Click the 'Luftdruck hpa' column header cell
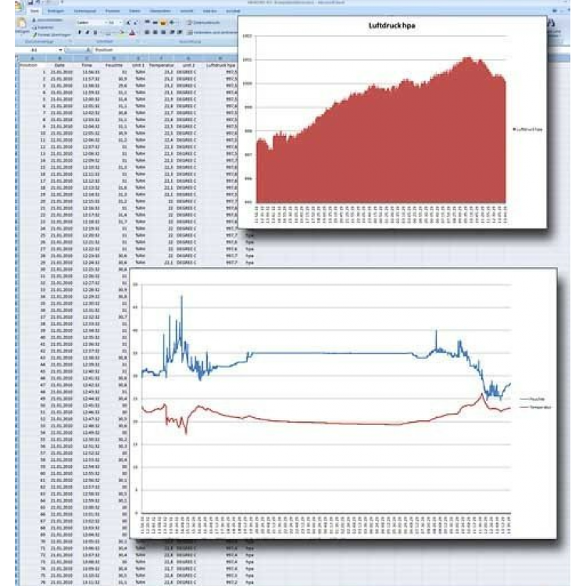The width and height of the screenshot is (586, 586). (x=221, y=65)
